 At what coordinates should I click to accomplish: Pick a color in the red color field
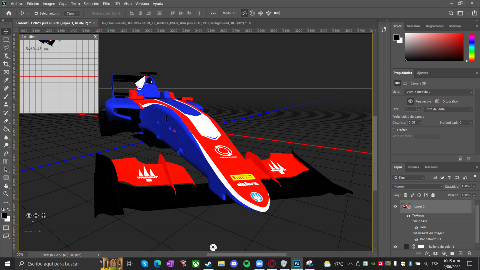434,47
